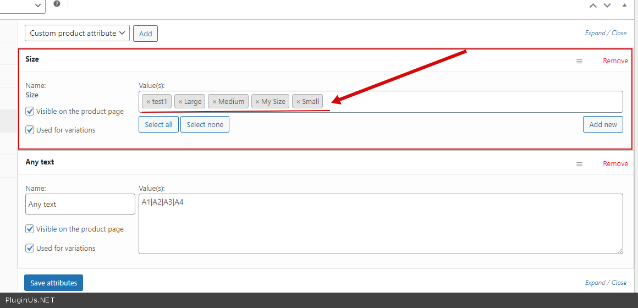Click the Add new value button
Viewport: 638px width, 308px height.
[603, 124]
